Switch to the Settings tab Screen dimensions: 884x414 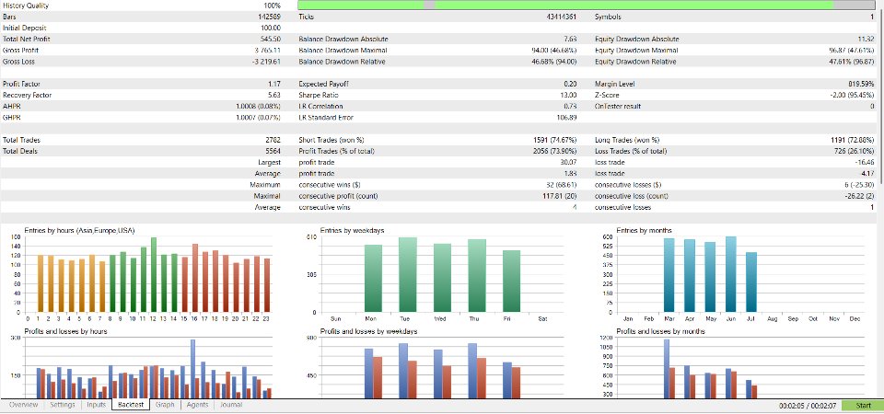pyautogui.click(x=62, y=405)
